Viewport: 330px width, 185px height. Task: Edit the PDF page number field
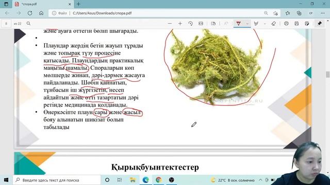tap(6, 24)
